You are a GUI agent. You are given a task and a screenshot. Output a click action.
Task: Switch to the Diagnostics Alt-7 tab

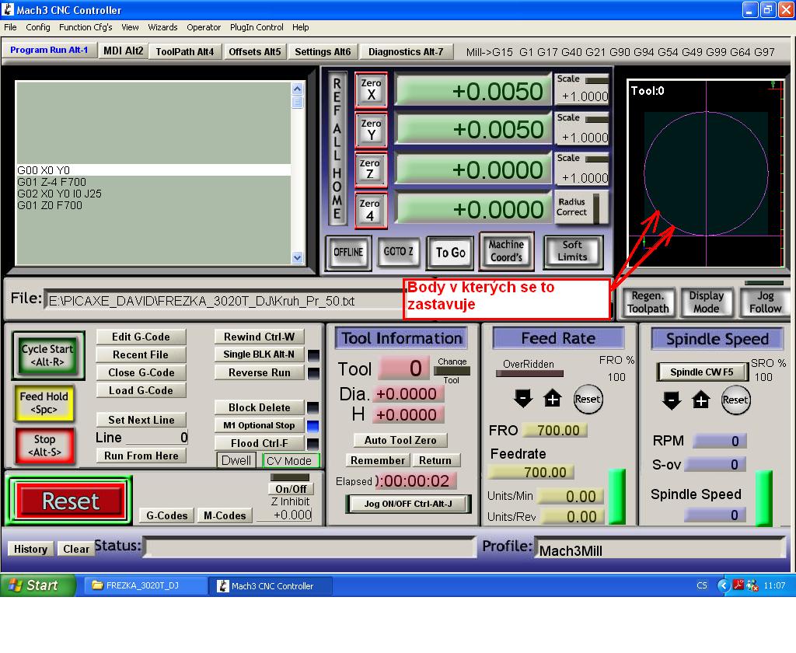(406, 52)
